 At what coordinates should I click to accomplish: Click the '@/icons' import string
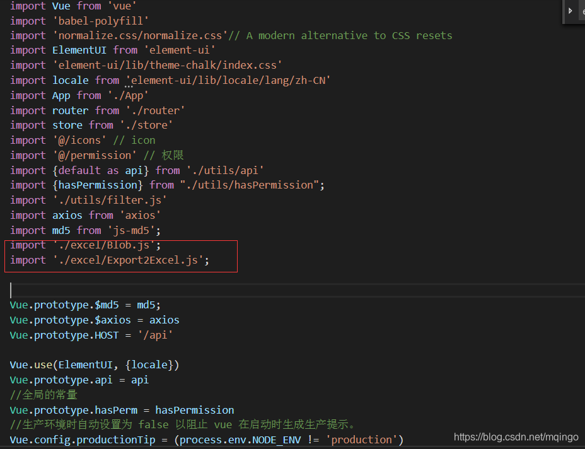point(79,141)
